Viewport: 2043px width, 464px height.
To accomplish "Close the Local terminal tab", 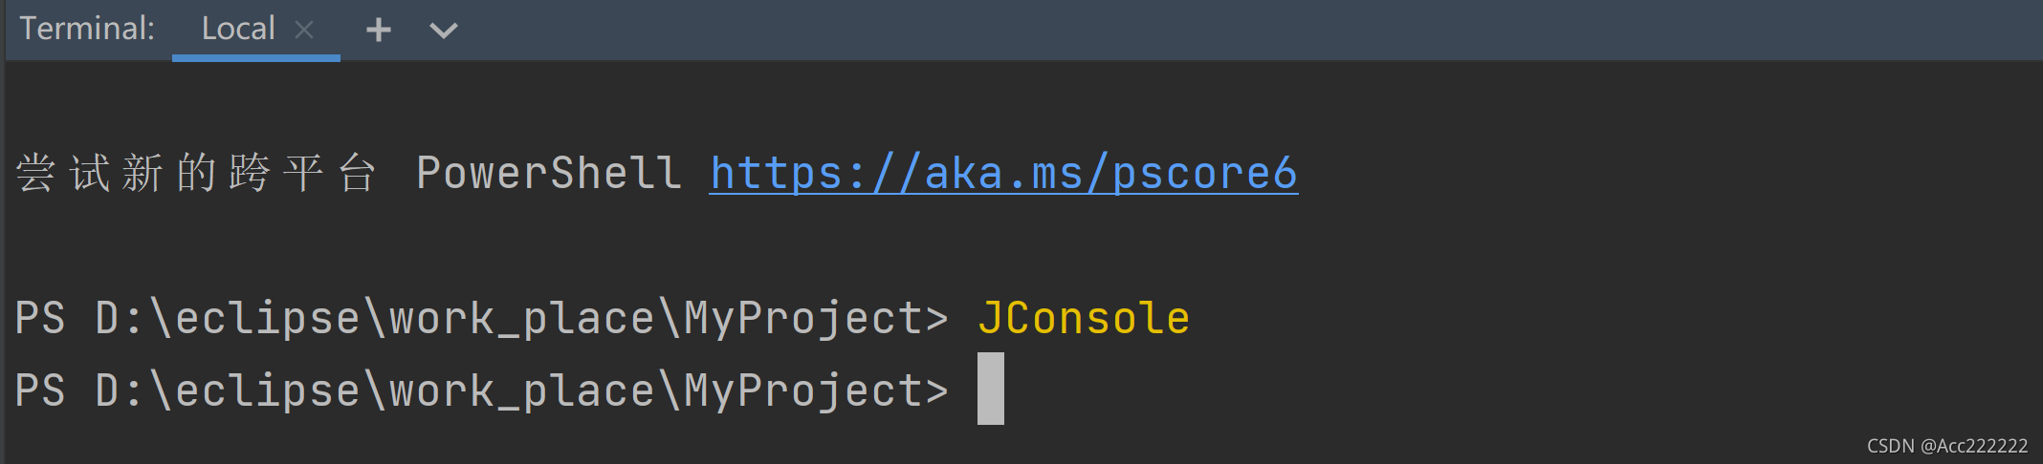I will click(x=304, y=30).
